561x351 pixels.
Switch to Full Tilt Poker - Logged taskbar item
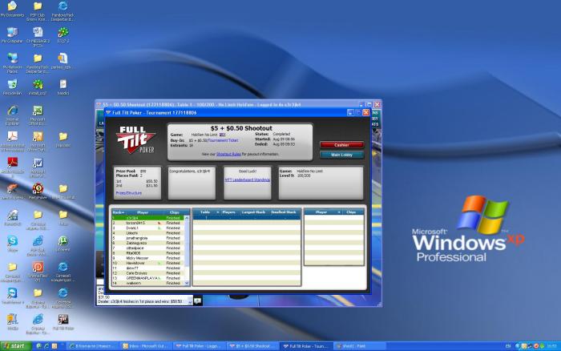199,346
